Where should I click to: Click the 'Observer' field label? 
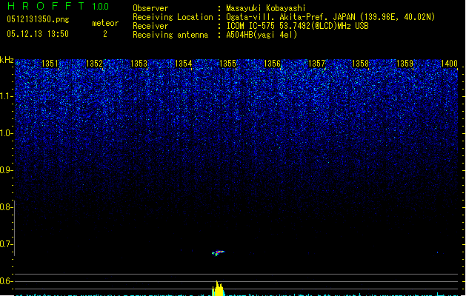point(150,8)
